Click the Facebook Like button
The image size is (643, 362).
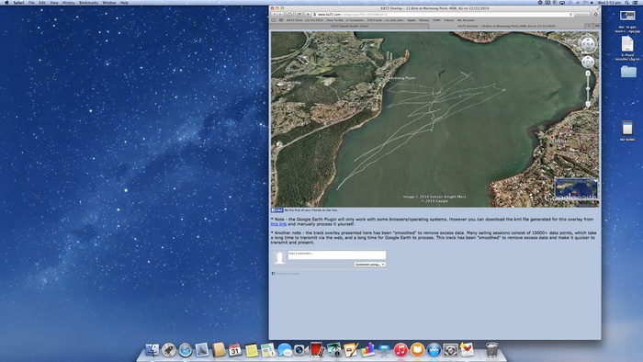(277, 209)
